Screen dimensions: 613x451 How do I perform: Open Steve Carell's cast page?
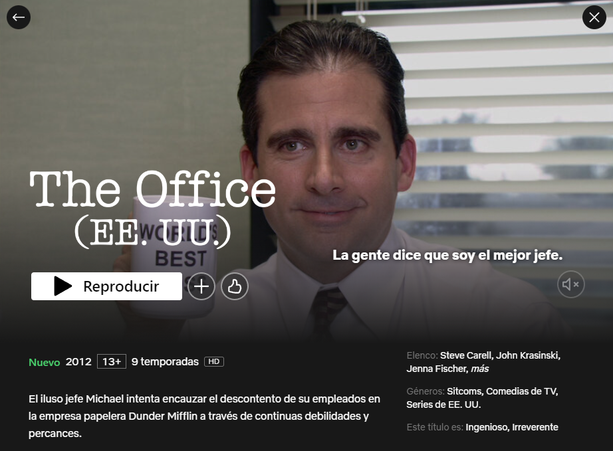pos(466,355)
